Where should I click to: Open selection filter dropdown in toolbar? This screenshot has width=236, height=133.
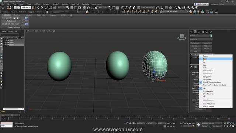click(x=62, y=7)
